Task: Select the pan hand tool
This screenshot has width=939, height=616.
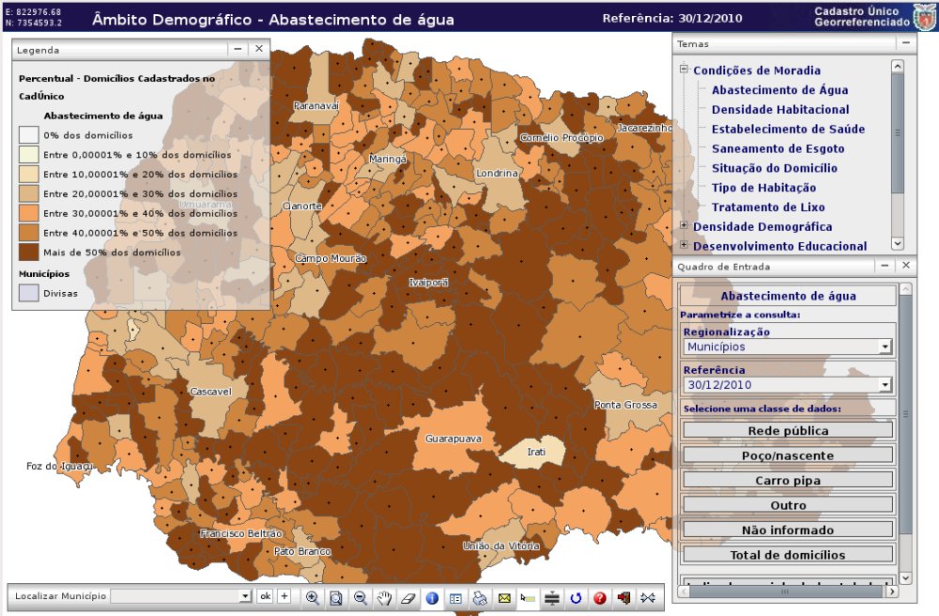Action: (384, 597)
